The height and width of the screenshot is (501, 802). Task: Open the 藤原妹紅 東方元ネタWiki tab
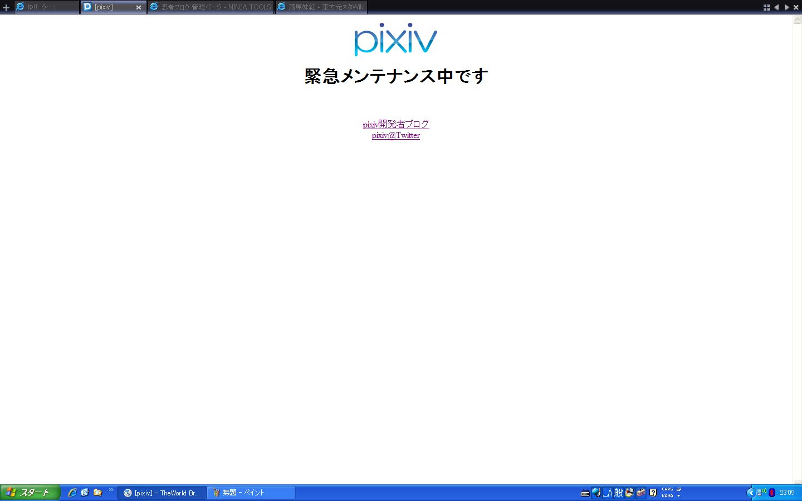pyautogui.click(x=321, y=7)
